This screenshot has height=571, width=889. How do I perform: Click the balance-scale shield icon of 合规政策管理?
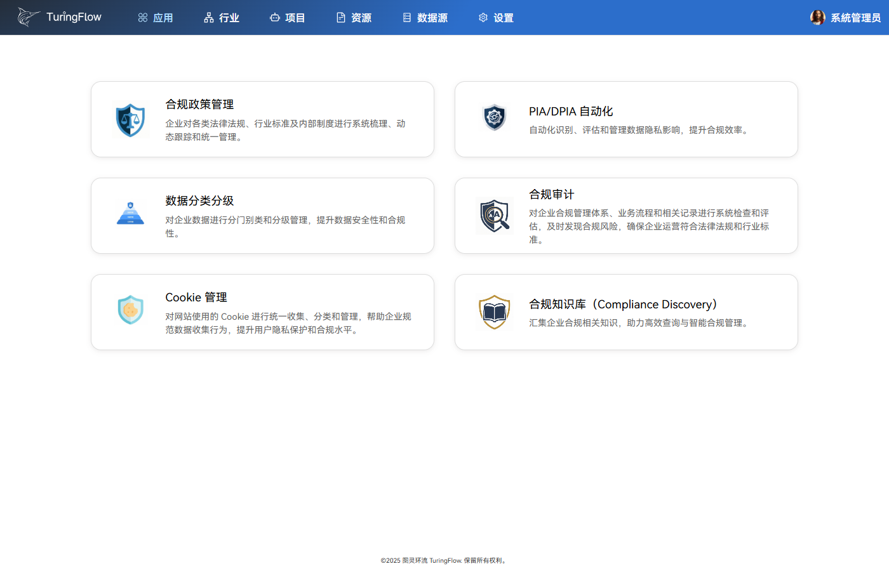pos(131,119)
